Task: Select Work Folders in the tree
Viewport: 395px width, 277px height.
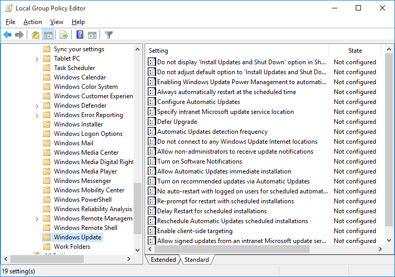Action: [x=72, y=247]
